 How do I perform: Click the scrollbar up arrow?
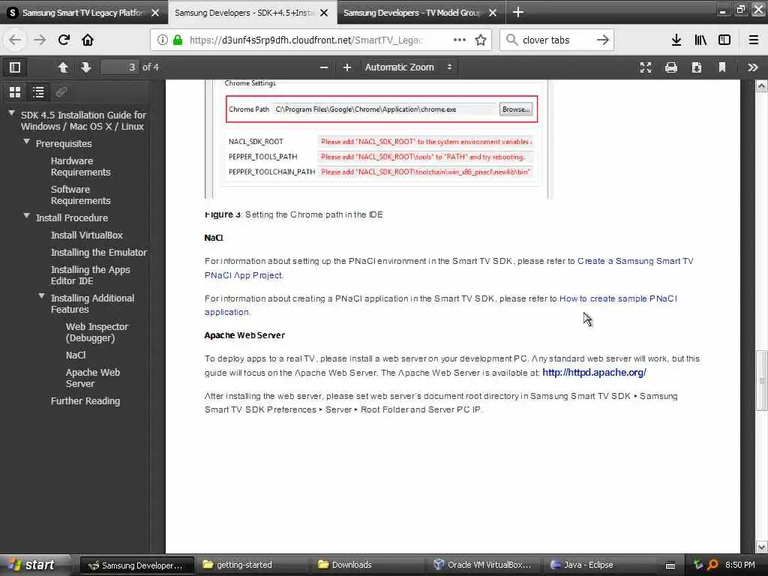(x=762, y=86)
